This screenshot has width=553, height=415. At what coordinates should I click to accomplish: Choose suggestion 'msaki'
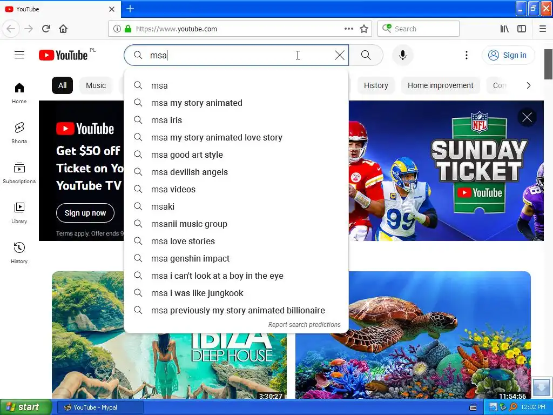tap(237, 206)
